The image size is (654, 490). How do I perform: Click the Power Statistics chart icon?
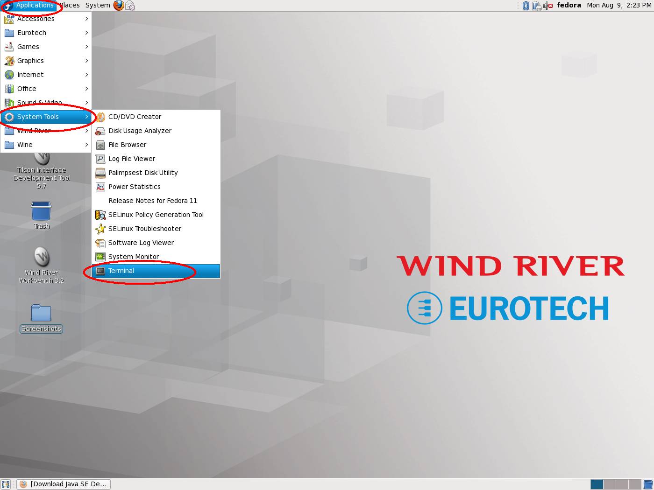pyautogui.click(x=100, y=187)
